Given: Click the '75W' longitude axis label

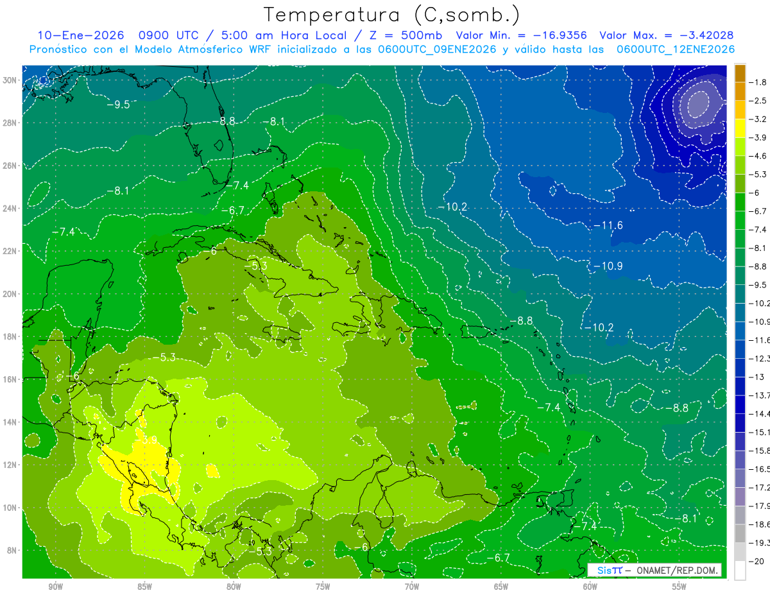Looking at the screenshot, I should (x=323, y=587).
